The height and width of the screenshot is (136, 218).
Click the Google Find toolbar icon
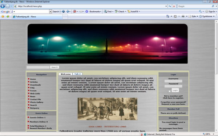click(x=105, y=12)
